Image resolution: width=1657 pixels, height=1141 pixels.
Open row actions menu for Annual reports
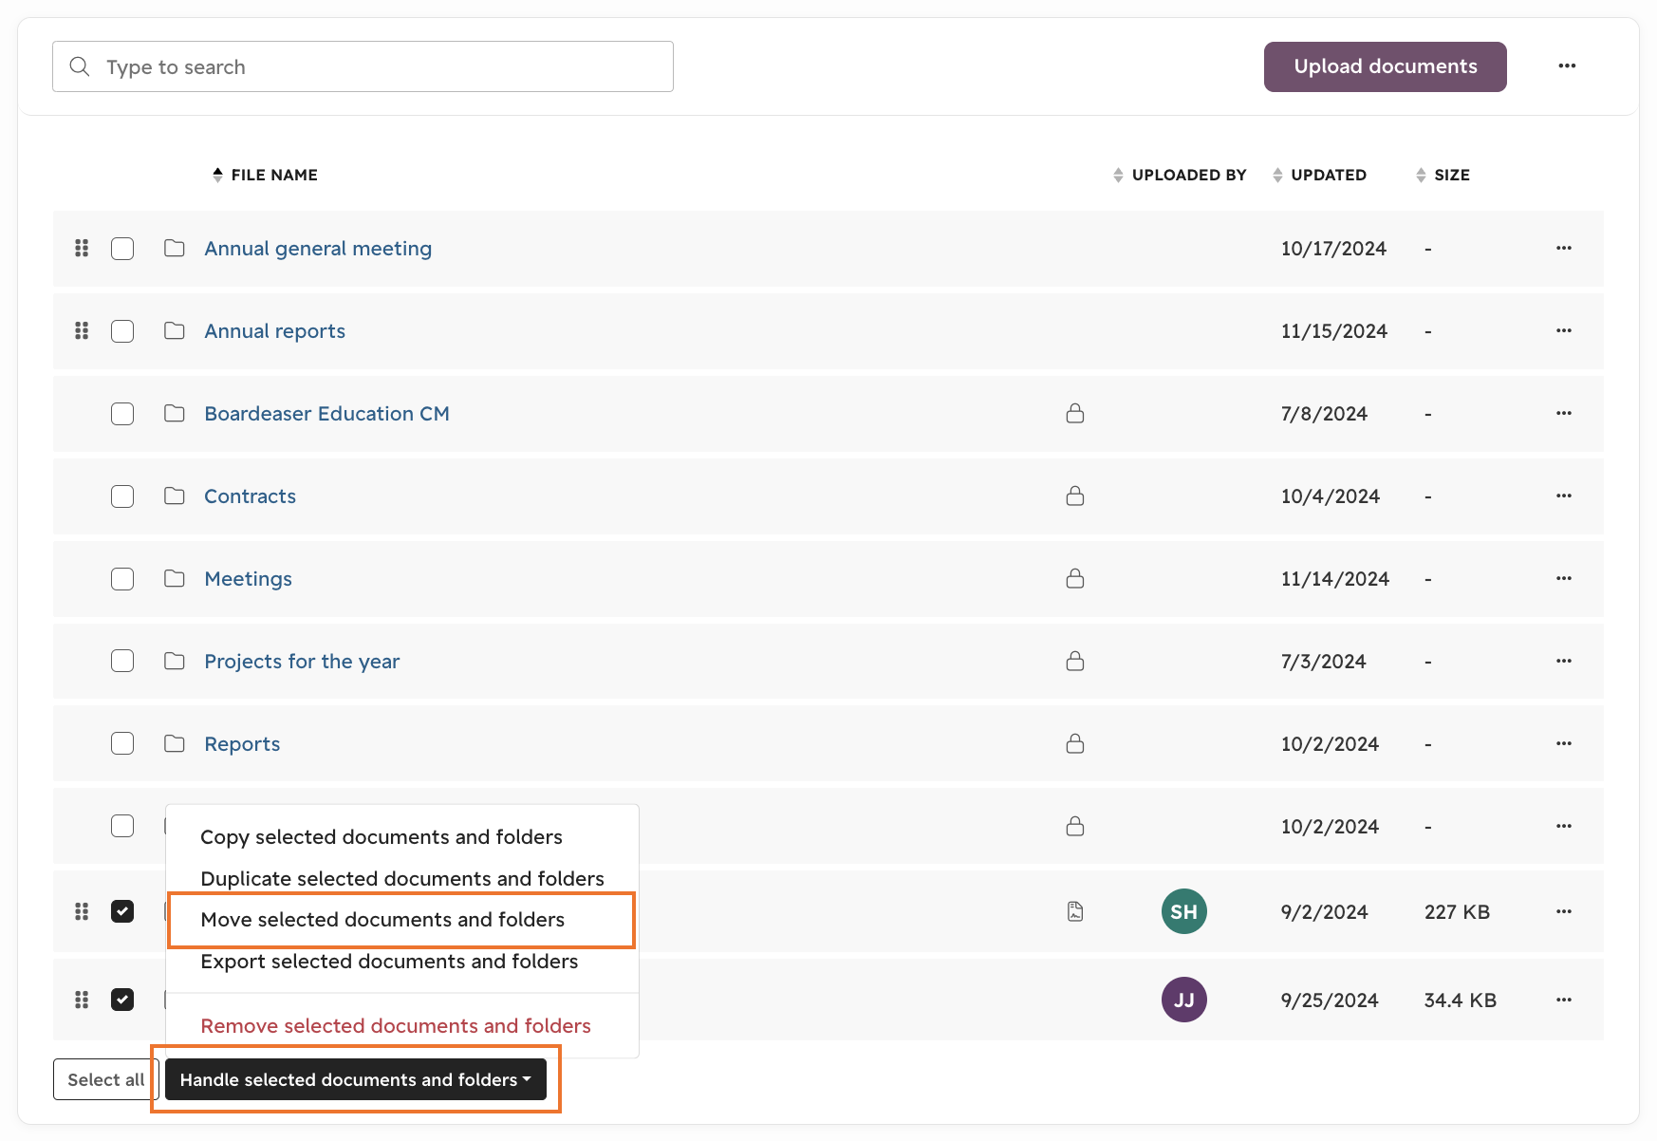point(1564,331)
